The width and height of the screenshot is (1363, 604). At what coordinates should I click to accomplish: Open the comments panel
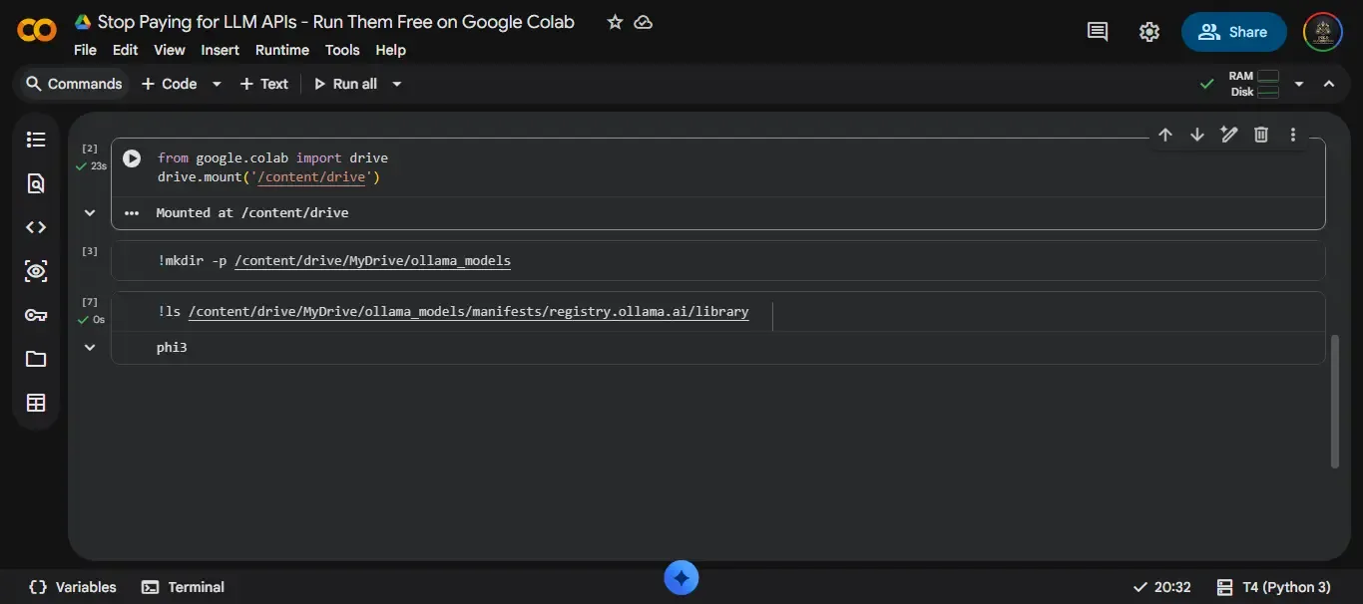(1098, 32)
